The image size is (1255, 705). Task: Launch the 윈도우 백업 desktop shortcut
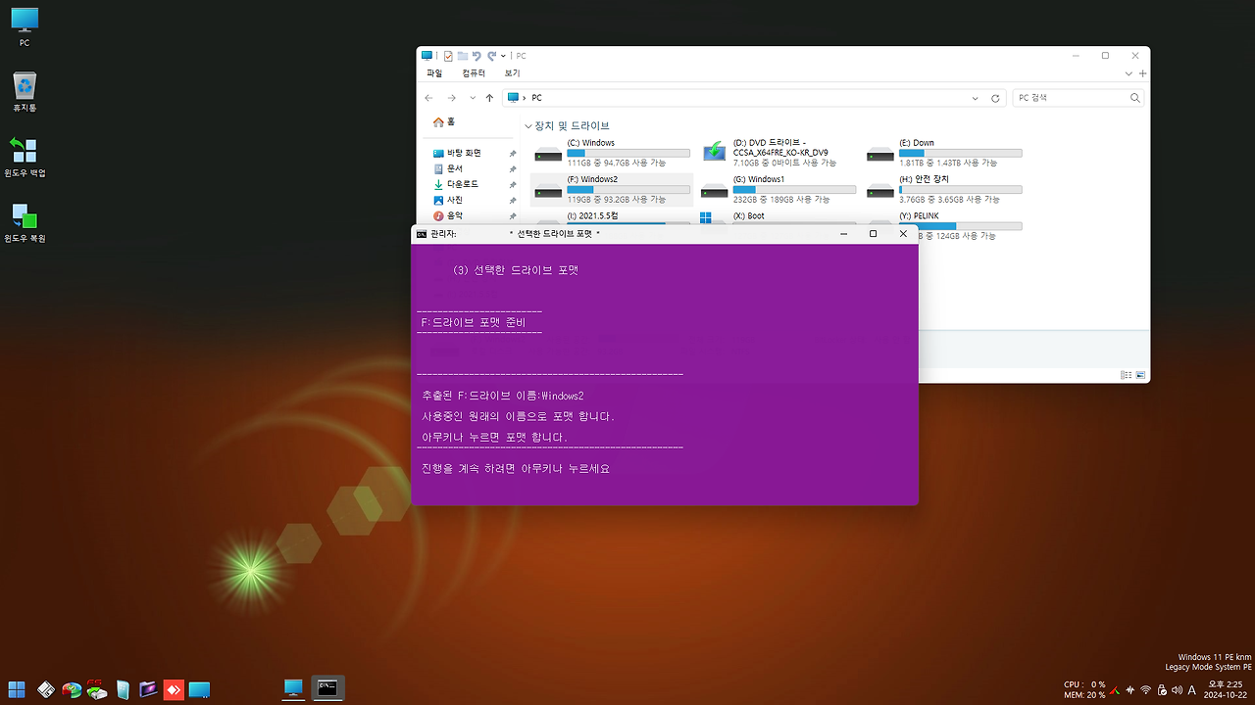[x=25, y=157]
